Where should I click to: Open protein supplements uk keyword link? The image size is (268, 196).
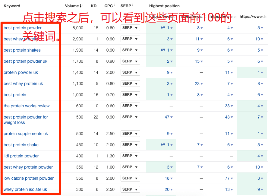(x=26, y=134)
